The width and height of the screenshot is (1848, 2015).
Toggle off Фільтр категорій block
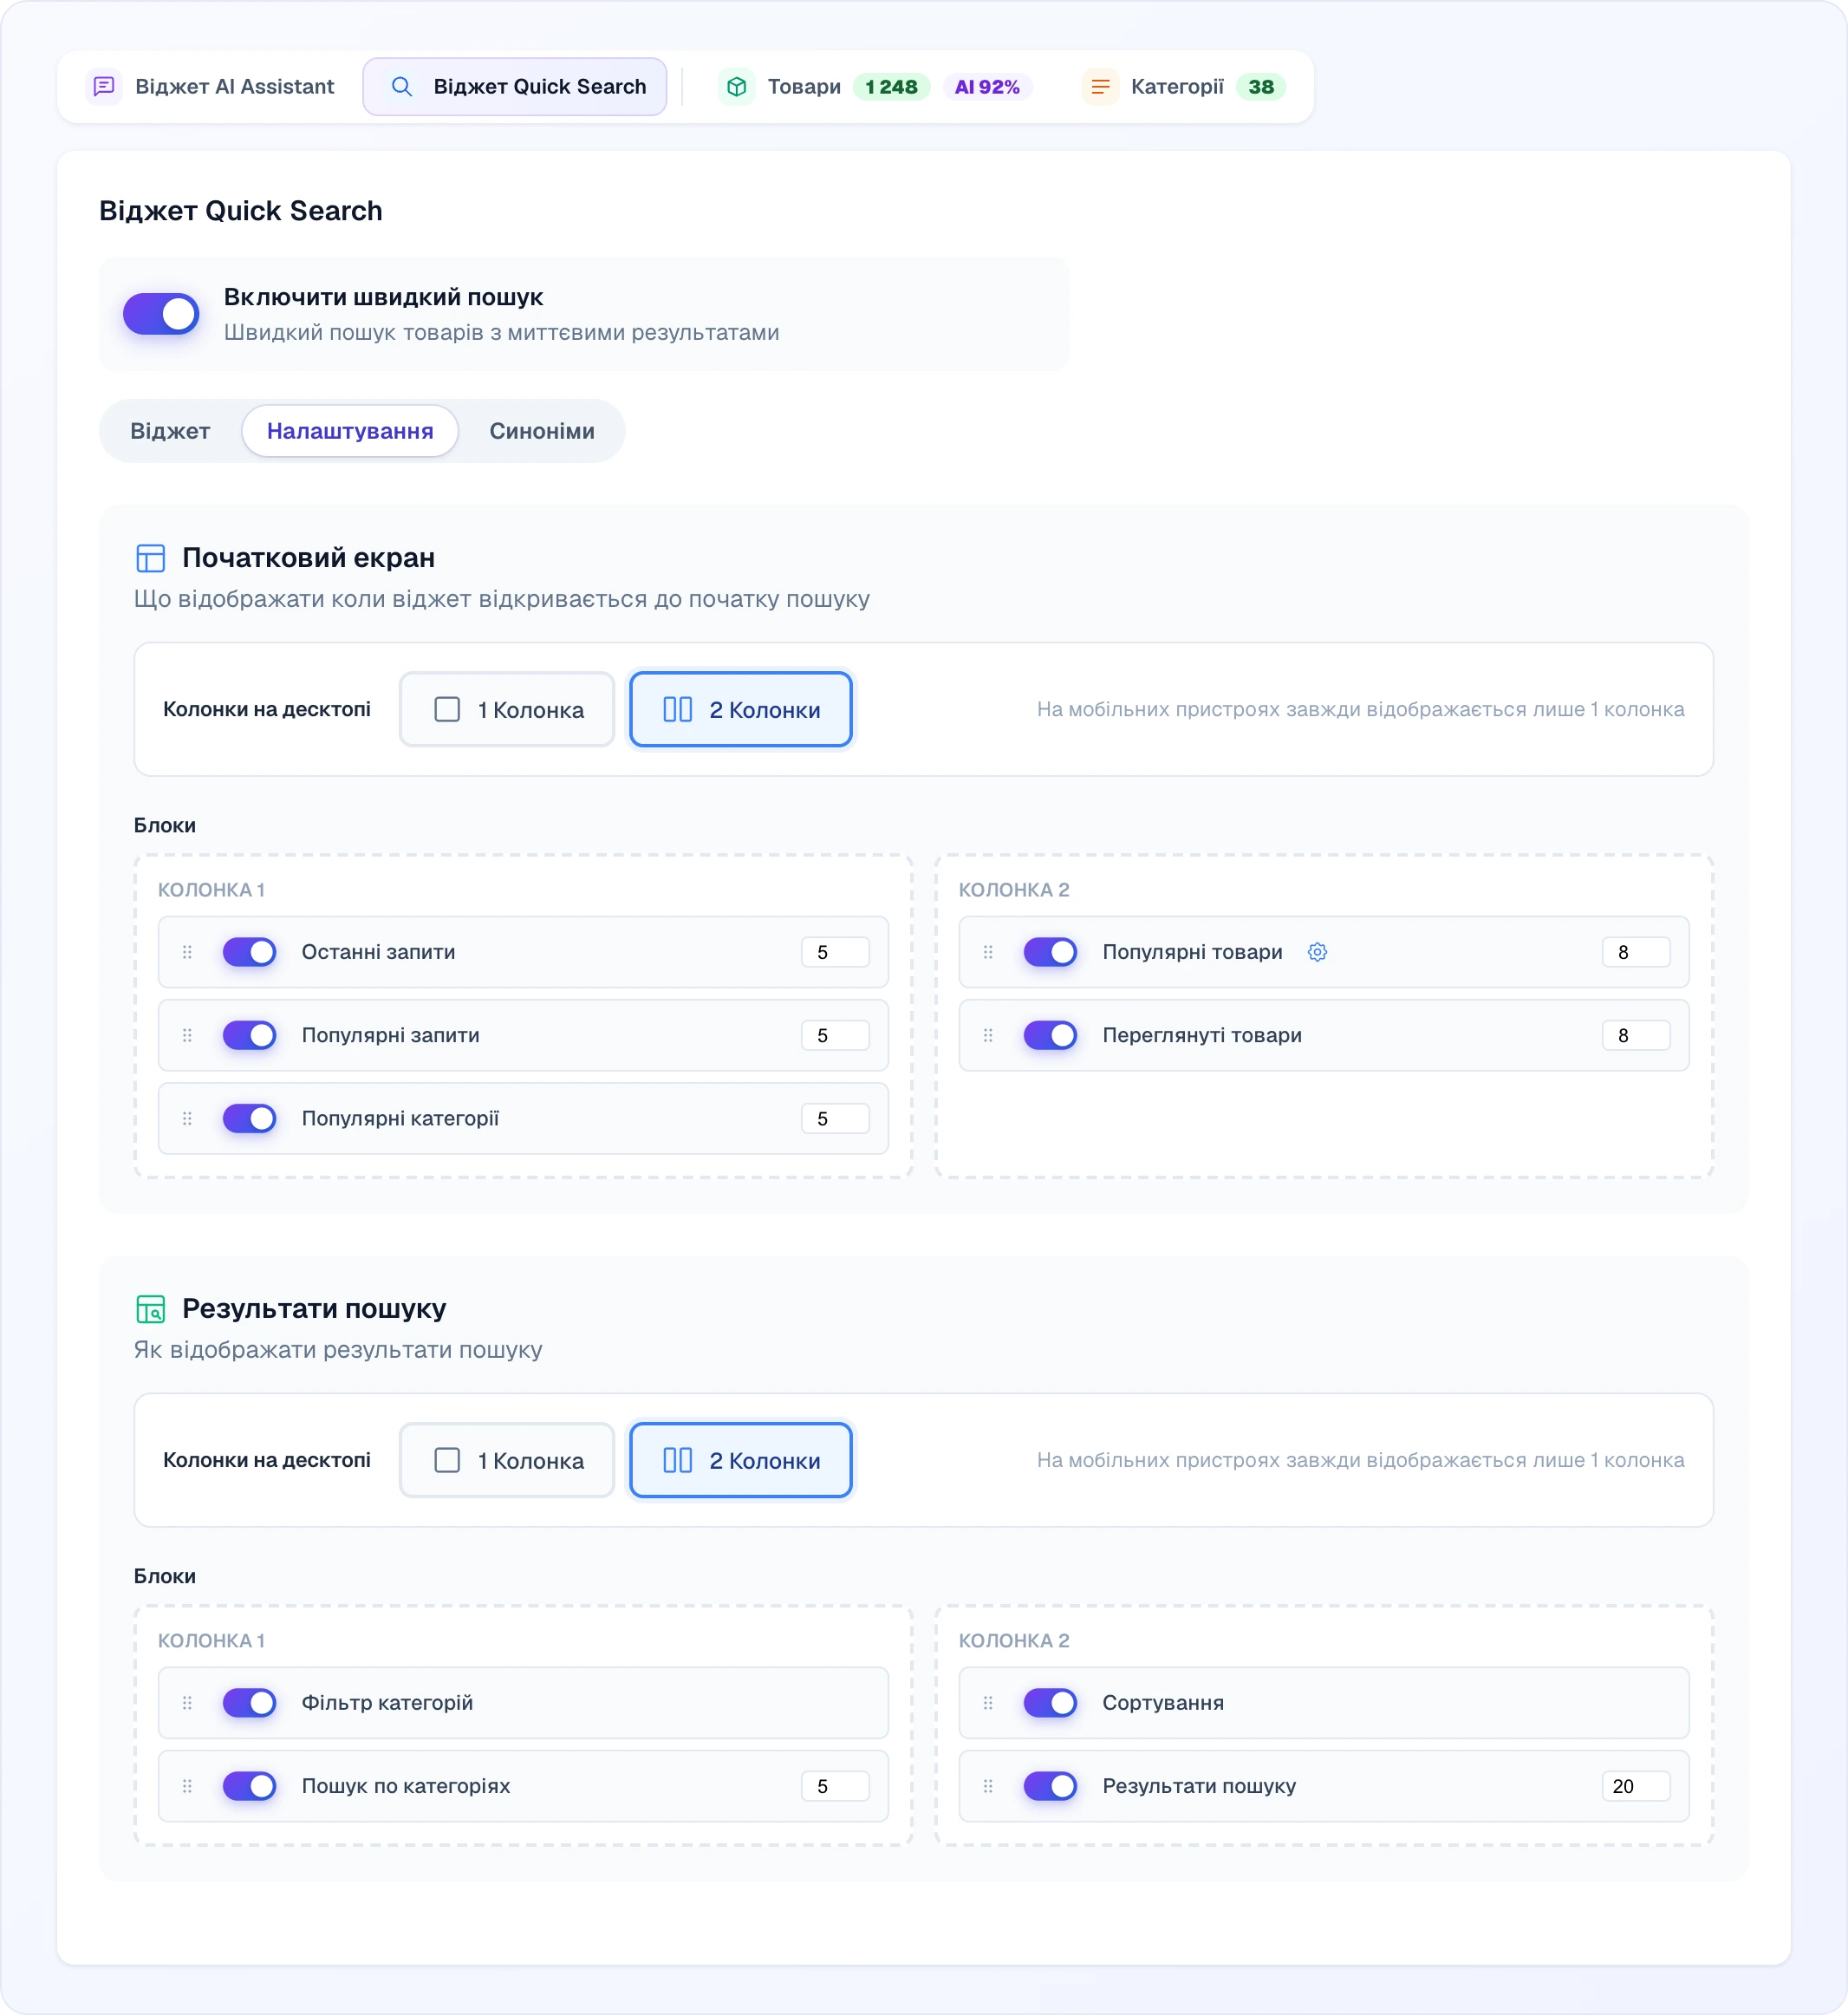pyautogui.click(x=249, y=1702)
